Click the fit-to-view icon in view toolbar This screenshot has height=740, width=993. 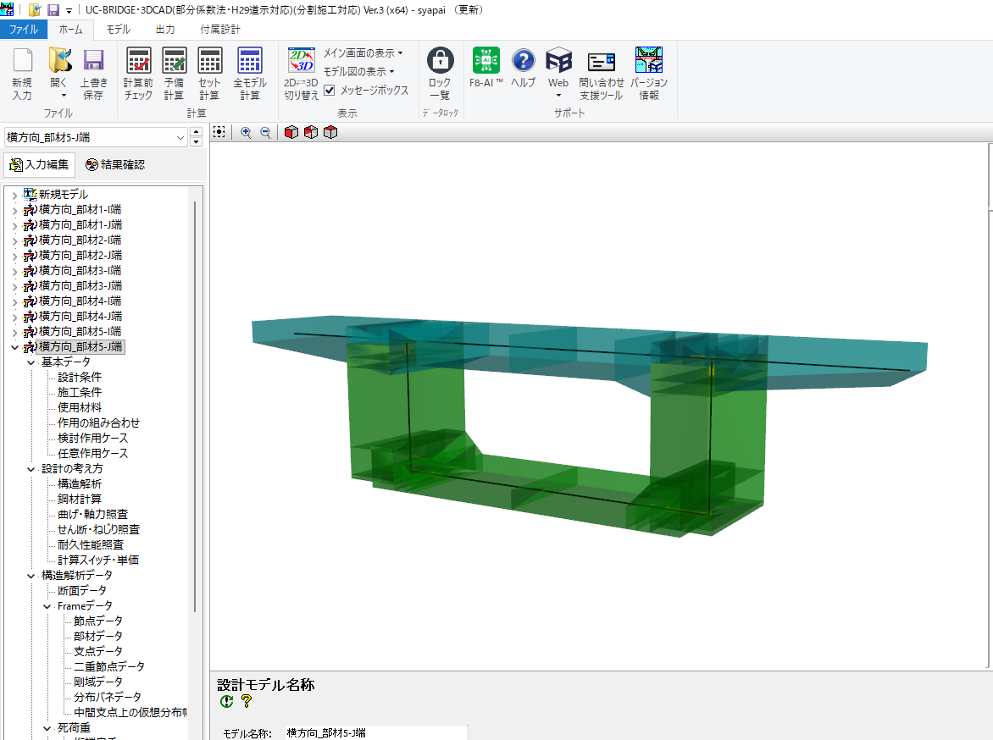point(219,132)
